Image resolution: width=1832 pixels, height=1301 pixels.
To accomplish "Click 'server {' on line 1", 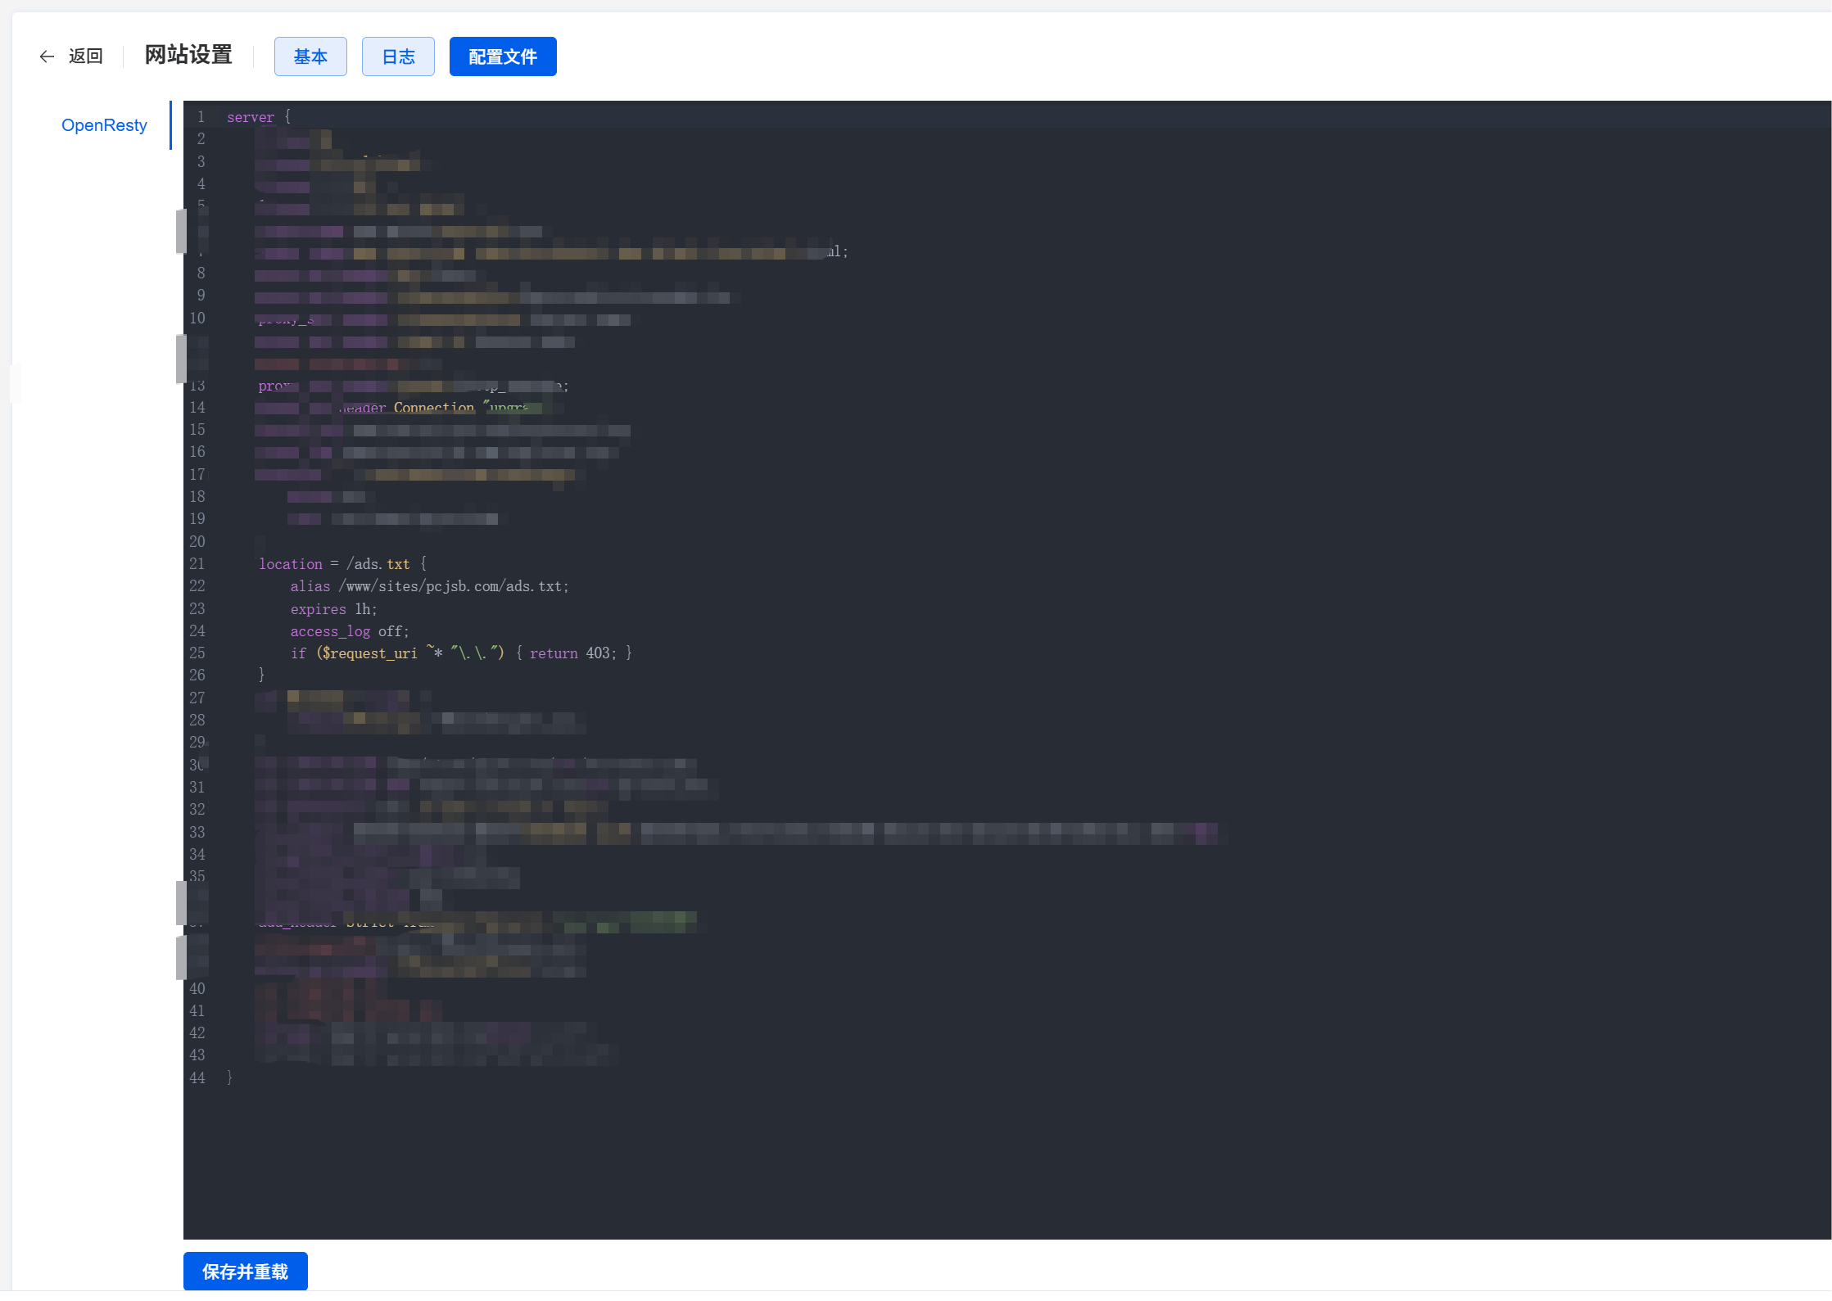I will point(259,117).
